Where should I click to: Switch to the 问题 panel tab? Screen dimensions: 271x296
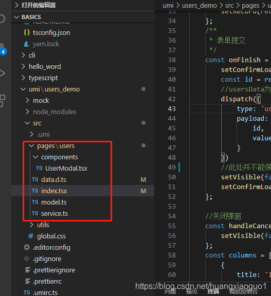point(170,292)
